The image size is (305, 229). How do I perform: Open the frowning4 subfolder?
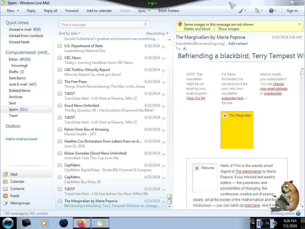[19, 65]
